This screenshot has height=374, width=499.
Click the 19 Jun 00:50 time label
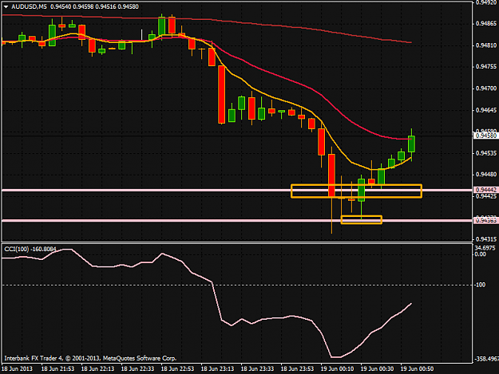point(417,368)
